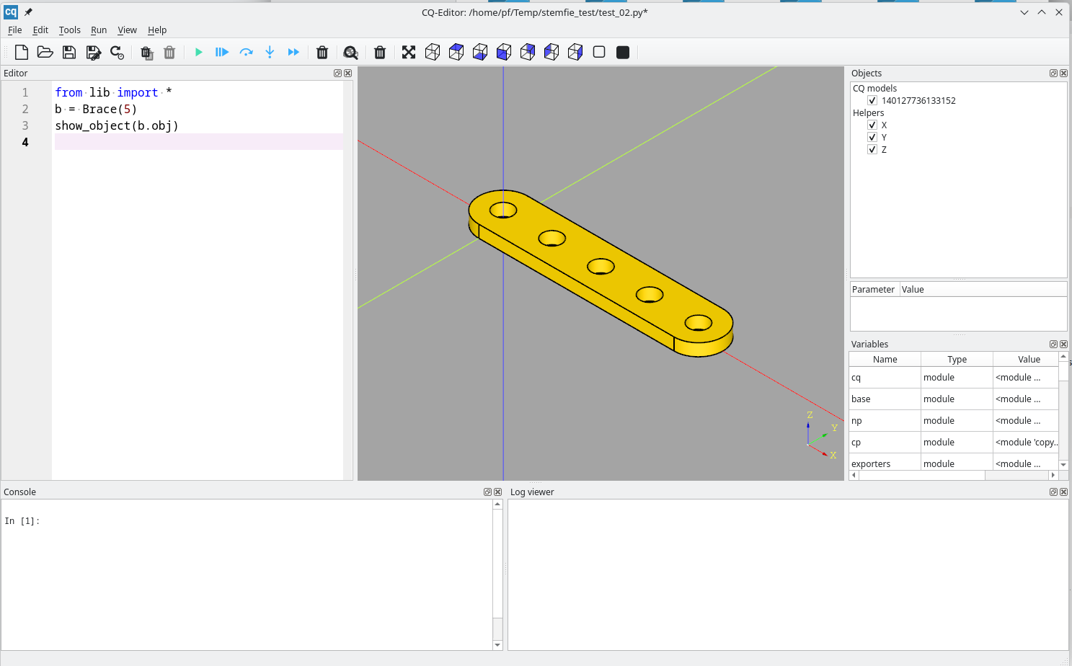This screenshot has height=666, width=1072.
Task: Float the Editor panel using undock button
Action: click(337, 74)
